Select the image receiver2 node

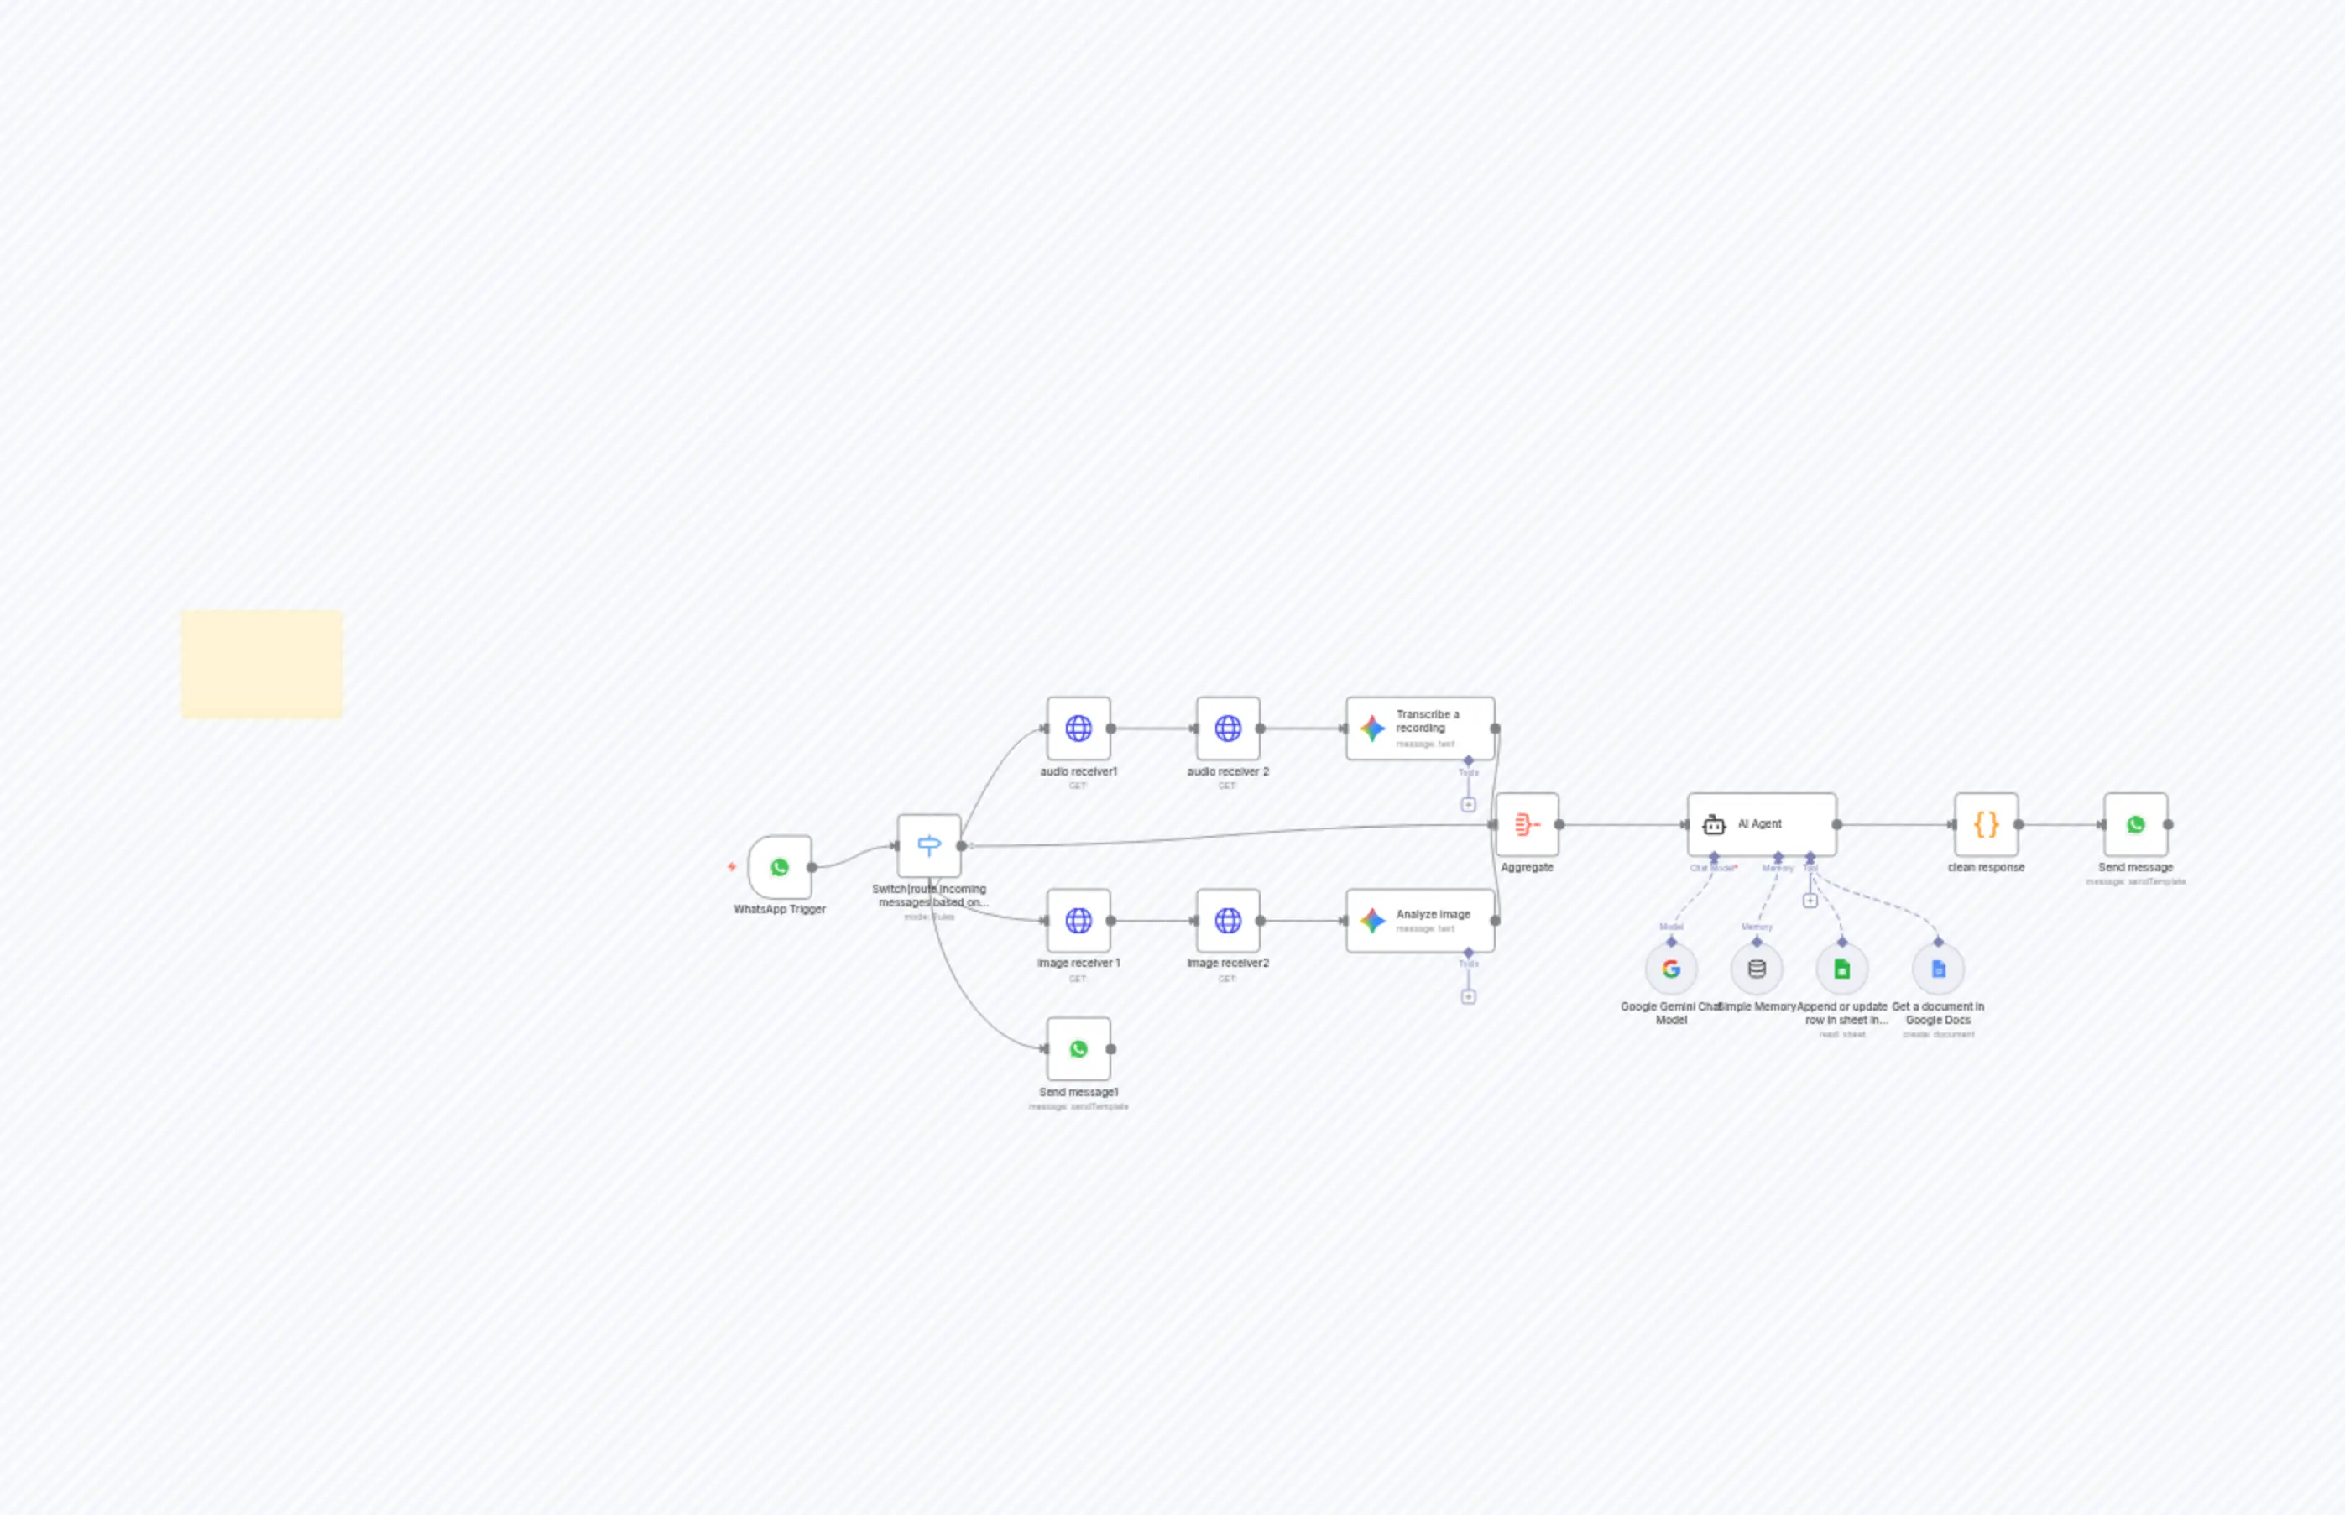pos(1229,920)
